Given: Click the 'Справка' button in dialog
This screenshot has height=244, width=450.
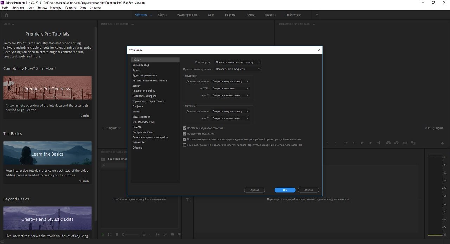Looking at the screenshot, I should [254, 190].
